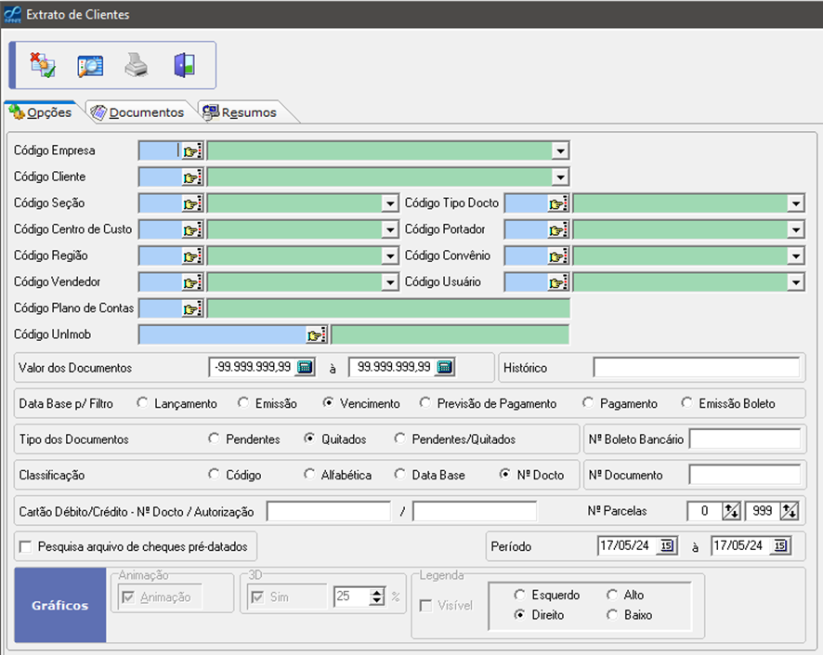Click the exit door icon in toolbar
This screenshot has width=823, height=655.
[184, 66]
